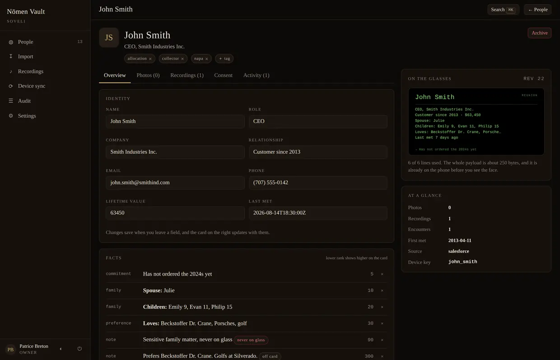Open the Audit log icon
This screenshot has width=560, height=360.
coord(11,101)
